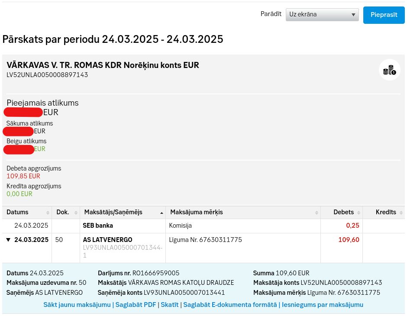Screen dimensions: 407x316
Task: Click the 109,60 debit amount in table
Action: click(349, 240)
